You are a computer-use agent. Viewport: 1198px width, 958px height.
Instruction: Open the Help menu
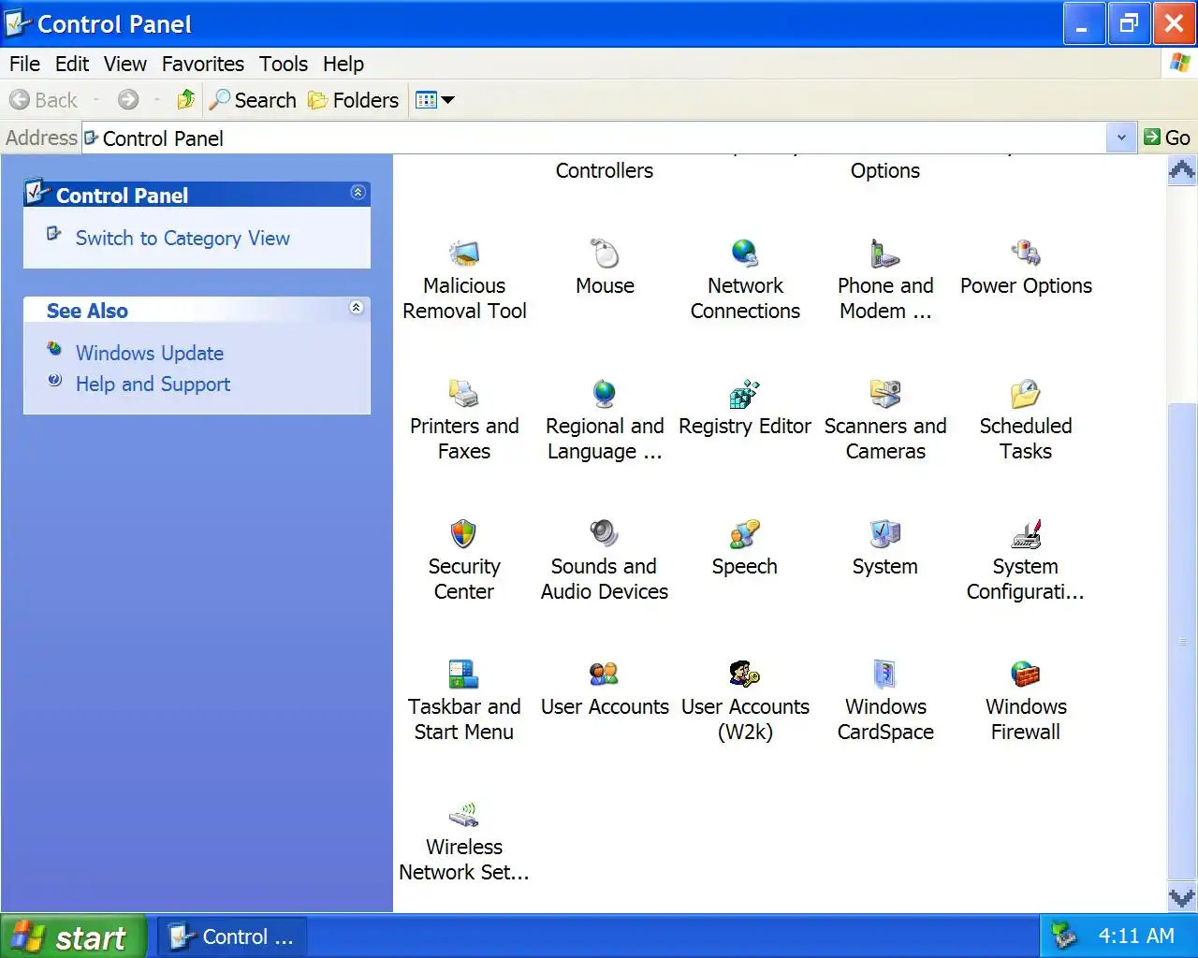[343, 64]
